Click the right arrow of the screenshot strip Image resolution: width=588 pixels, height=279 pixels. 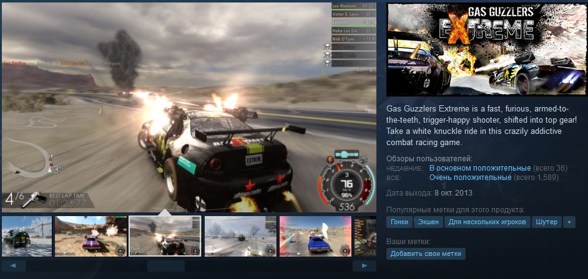(x=364, y=266)
